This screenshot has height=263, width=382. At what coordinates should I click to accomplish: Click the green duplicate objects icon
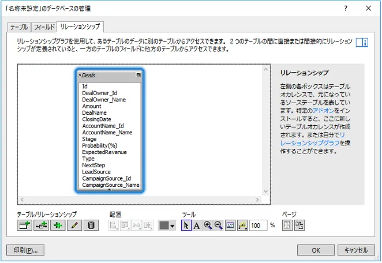pos(58,226)
